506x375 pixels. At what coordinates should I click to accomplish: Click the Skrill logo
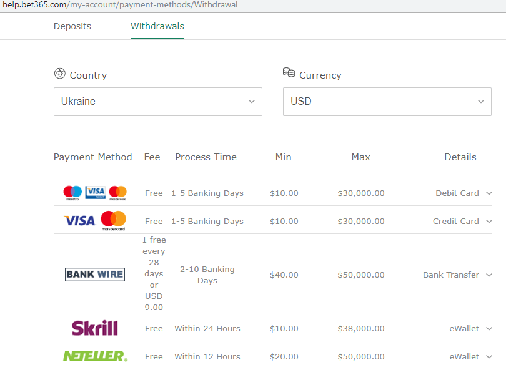[x=95, y=328]
